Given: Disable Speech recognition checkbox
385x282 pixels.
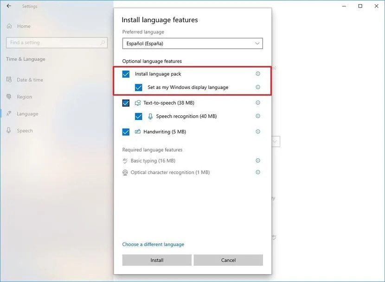Looking at the screenshot, I should 138,116.
